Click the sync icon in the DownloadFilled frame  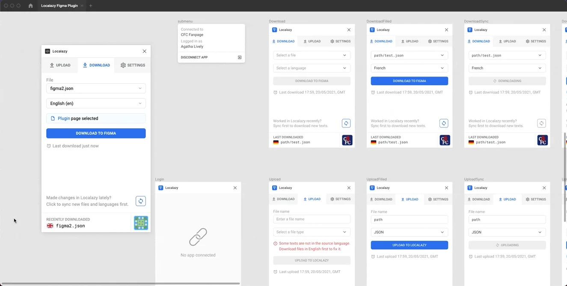(444, 123)
